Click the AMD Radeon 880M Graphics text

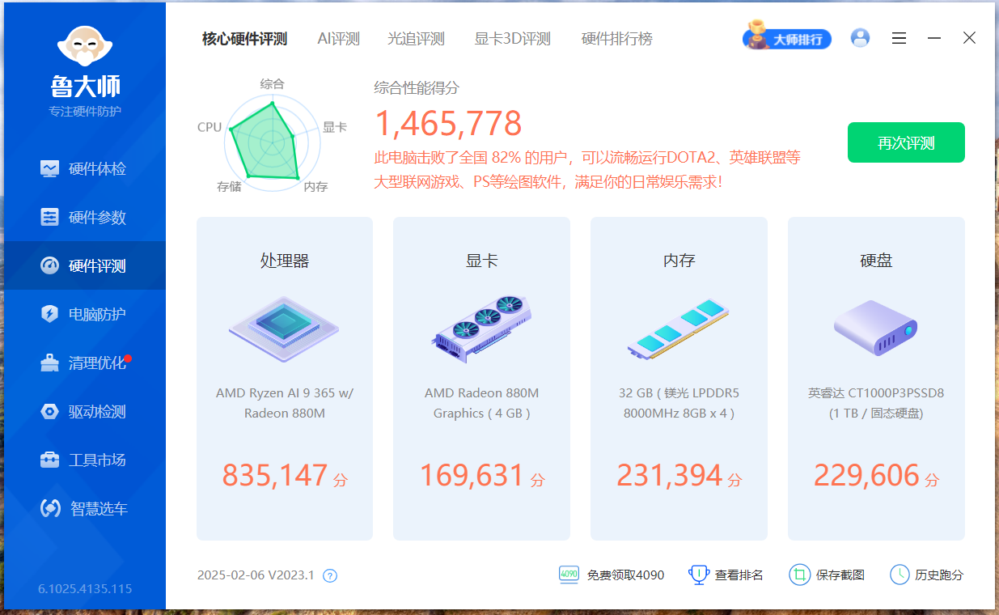[x=481, y=403]
